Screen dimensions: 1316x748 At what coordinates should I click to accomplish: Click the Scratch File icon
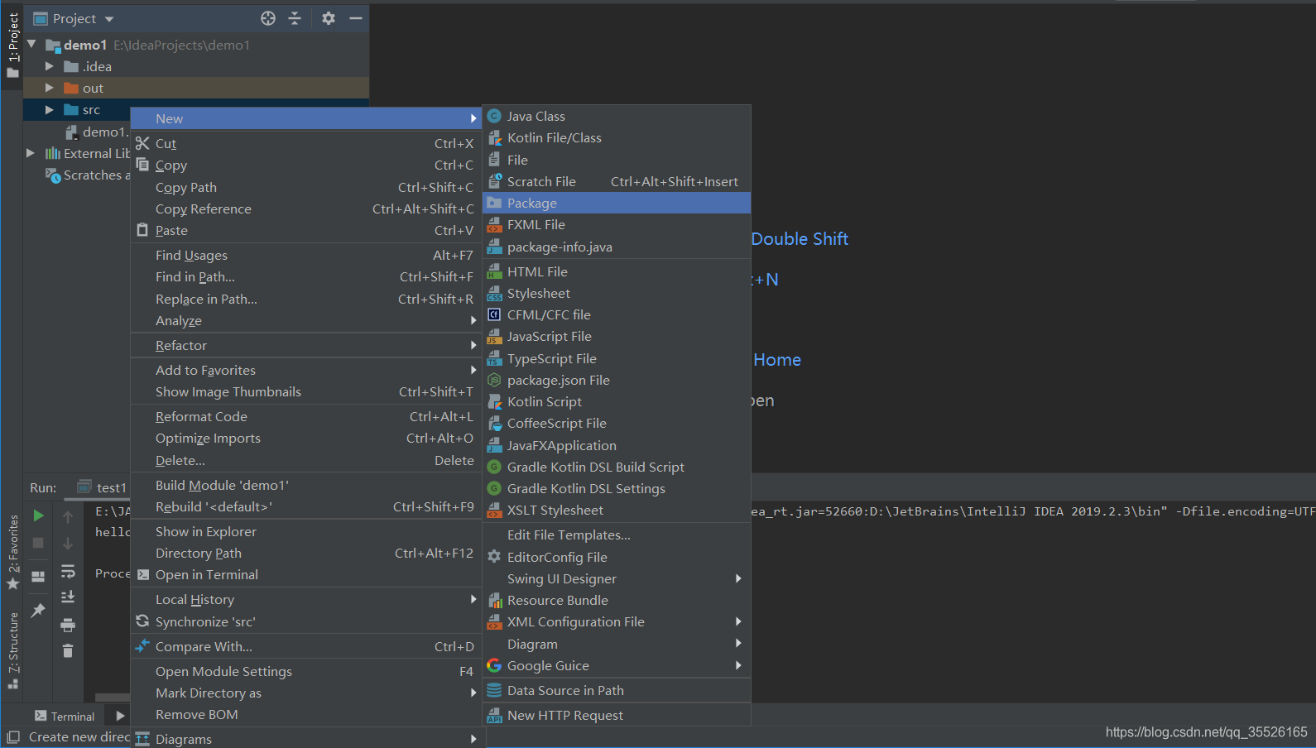coord(494,181)
